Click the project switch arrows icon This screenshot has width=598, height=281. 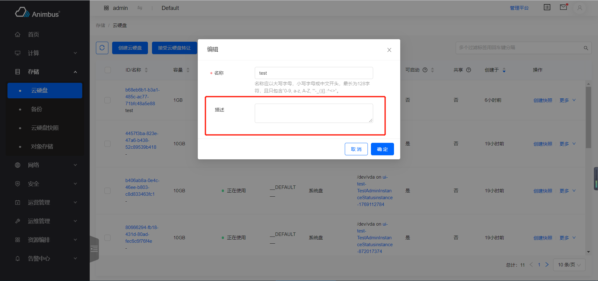140,8
